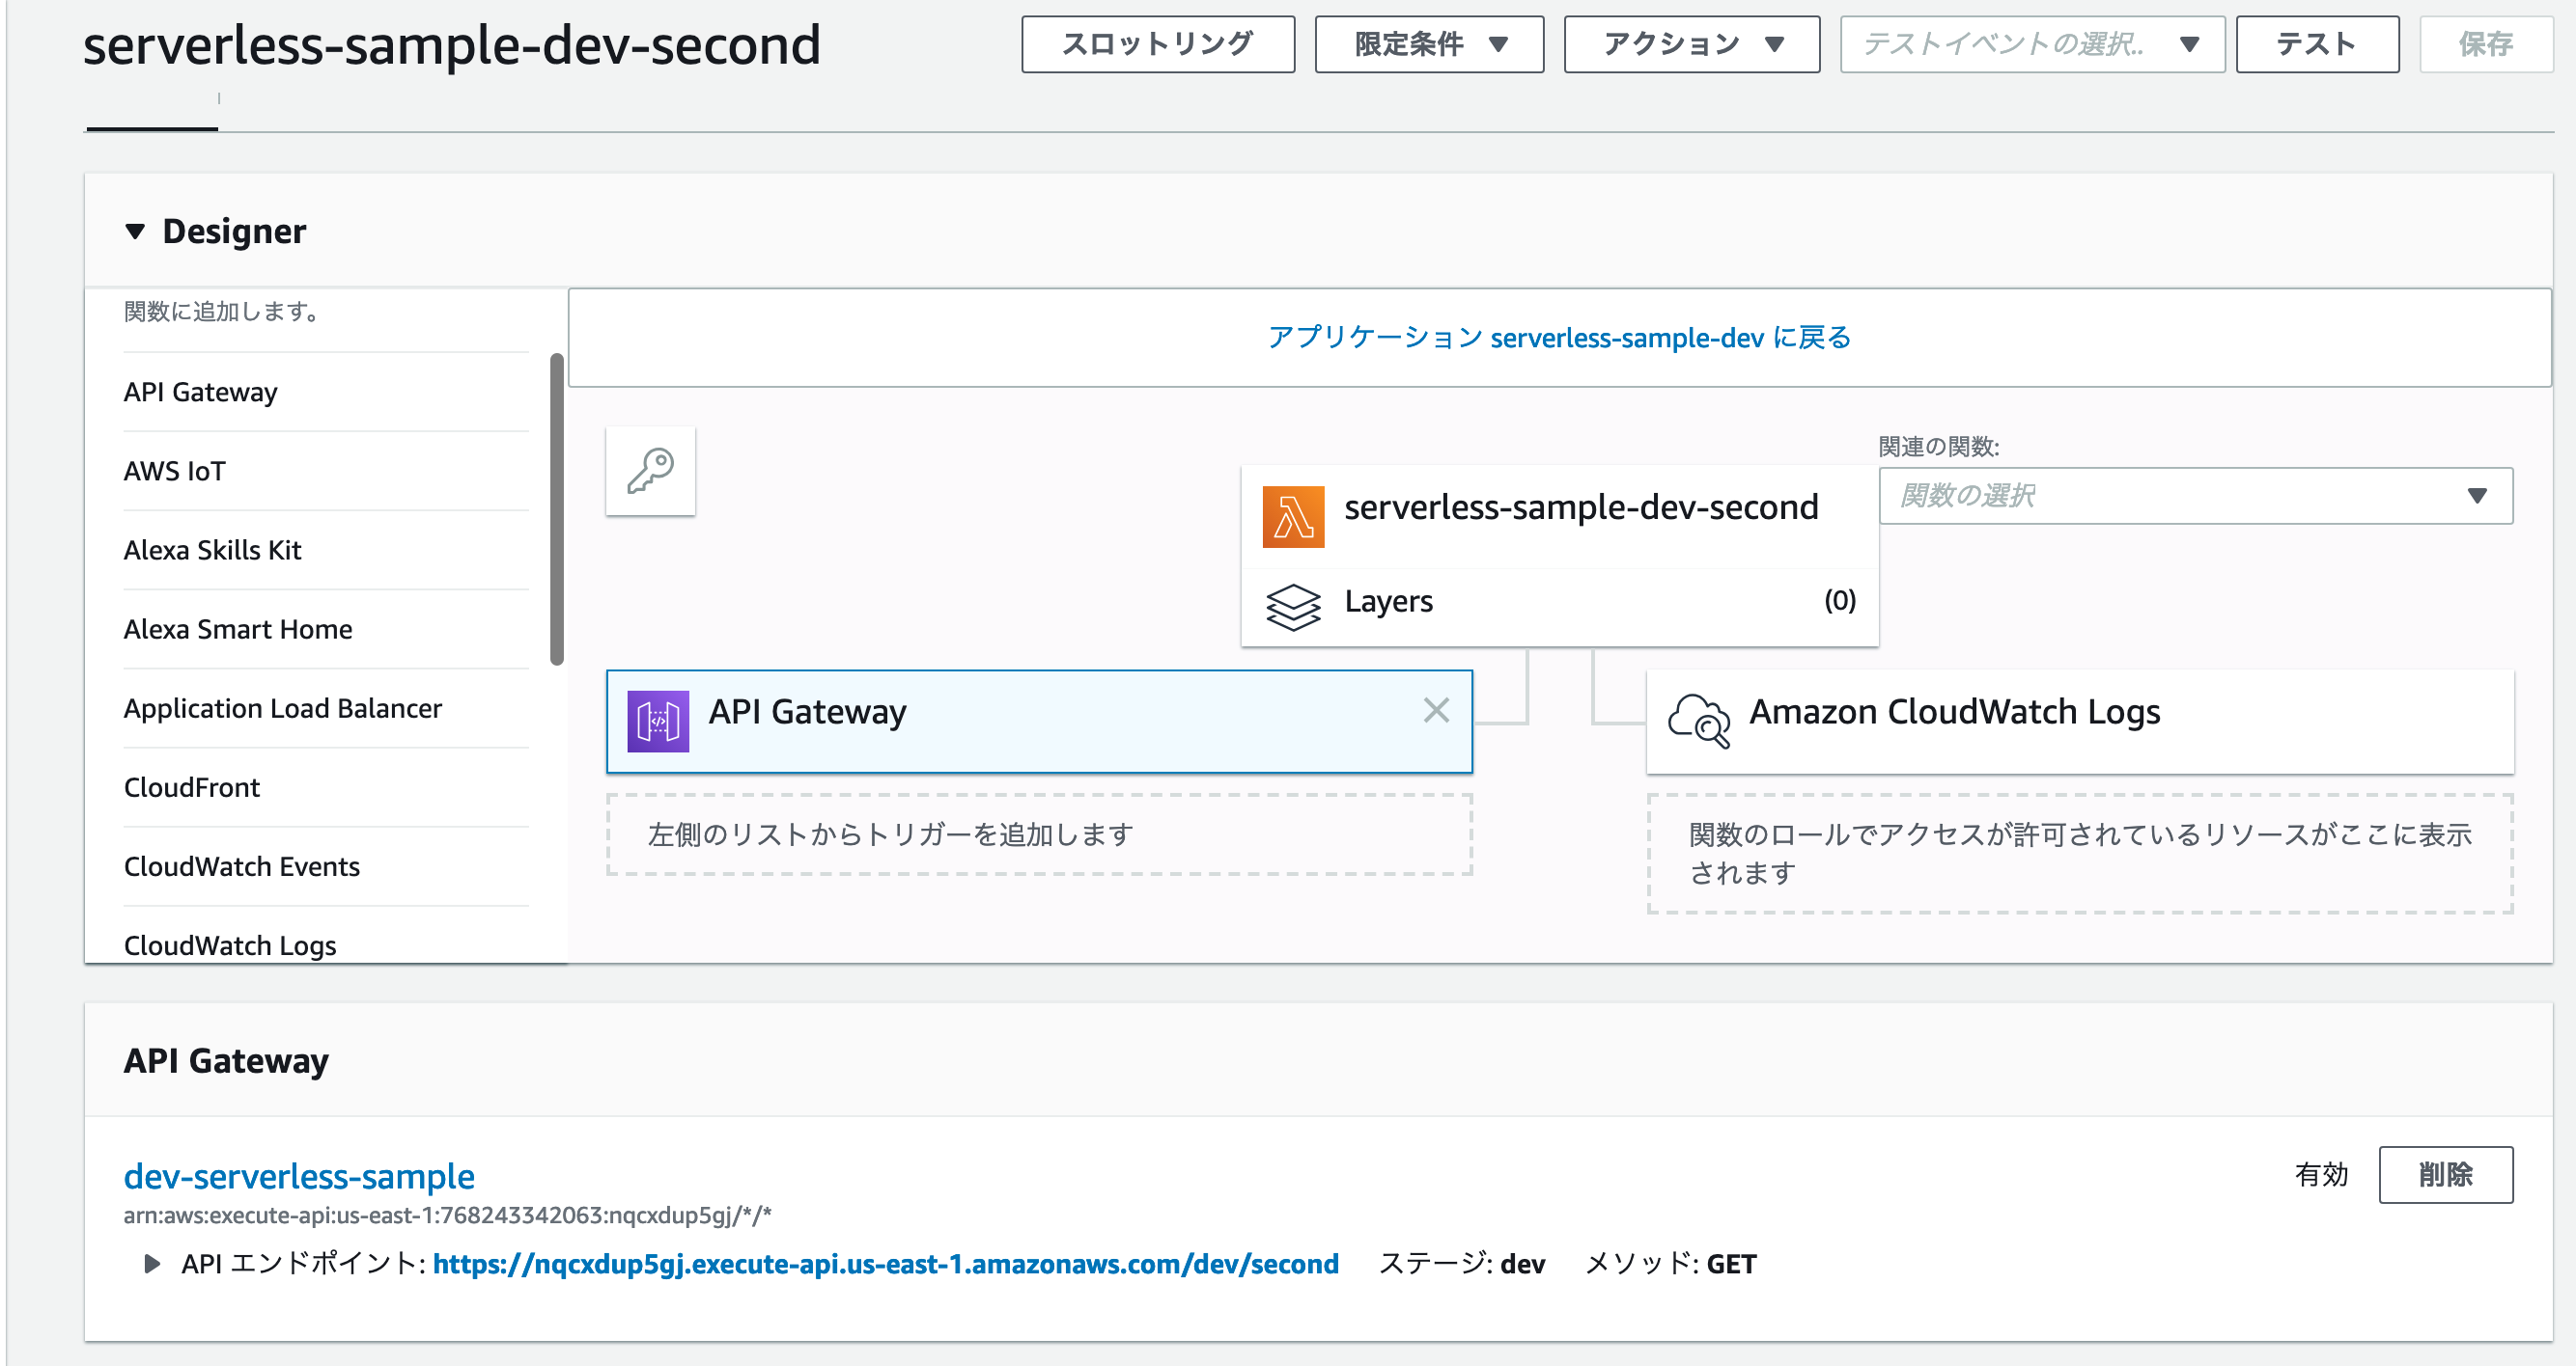Image resolution: width=2576 pixels, height=1366 pixels.
Task: Open the 限定条件 dropdown
Action: click(1429, 44)
